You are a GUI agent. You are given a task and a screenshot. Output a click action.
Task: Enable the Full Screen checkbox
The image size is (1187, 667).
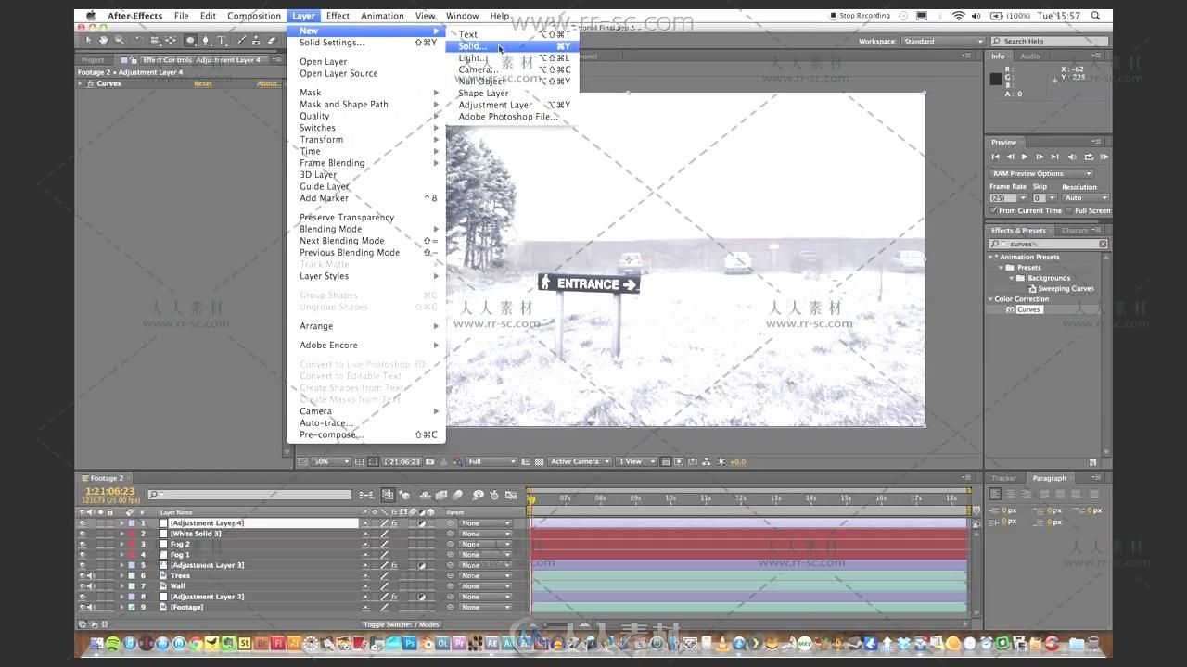pyautogui.click(x=1069, y=210)
